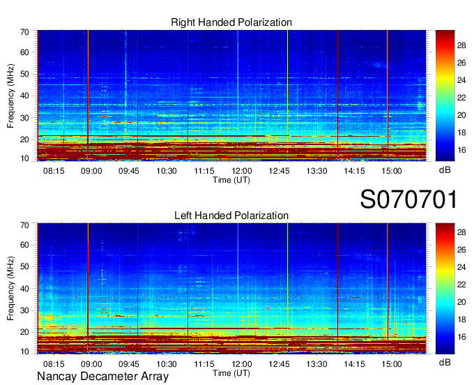
Task: Click "10:30" time tick on Left Handed plot
Action: [x=167, y=364]
